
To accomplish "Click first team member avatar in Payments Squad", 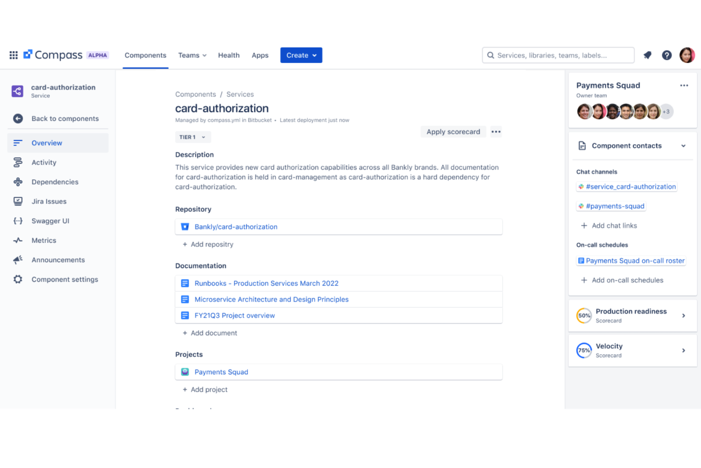I will (584, 111).
